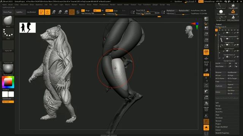The width and height of the screenshot is (243, 136).
Task: Activate the Draw mode button
Action: coord(47,12)
